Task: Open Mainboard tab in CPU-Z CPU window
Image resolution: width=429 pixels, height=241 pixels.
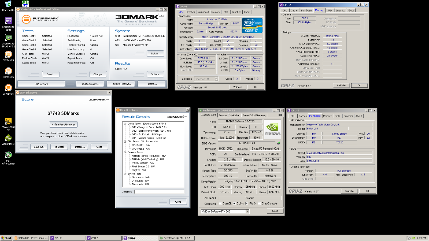Action: pos(203,12)
